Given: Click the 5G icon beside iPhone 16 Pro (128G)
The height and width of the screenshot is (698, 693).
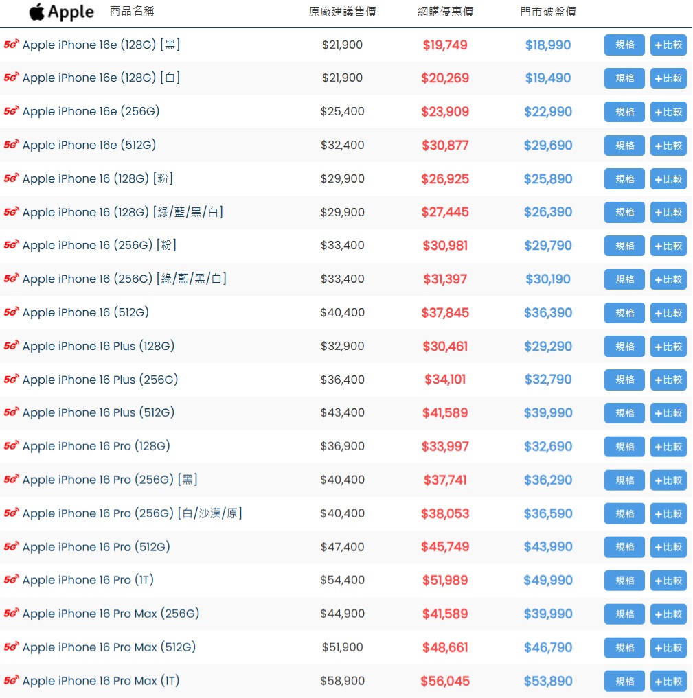Looking at the screenshot, I should click(11, 445).
